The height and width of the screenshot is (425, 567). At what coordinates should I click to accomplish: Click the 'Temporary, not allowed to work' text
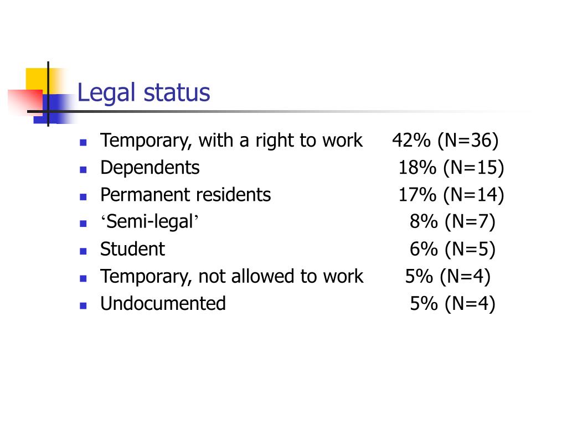tap(232, 277)
